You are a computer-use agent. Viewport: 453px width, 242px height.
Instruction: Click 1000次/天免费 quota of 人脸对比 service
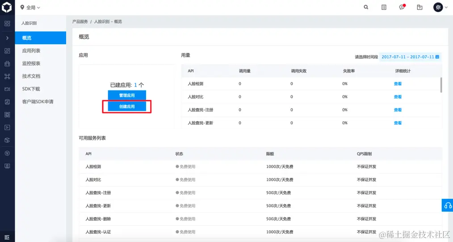click(x=280, y=180)
